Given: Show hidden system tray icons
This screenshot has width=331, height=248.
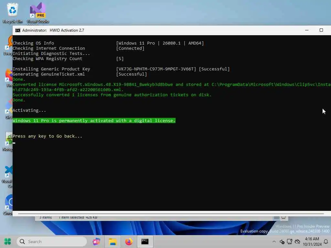Looking at the screenshot, I should 274,242.
